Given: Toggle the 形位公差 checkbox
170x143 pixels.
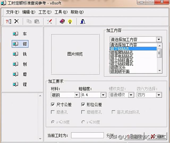Looking at the screenshot, I should click(83, 105).
